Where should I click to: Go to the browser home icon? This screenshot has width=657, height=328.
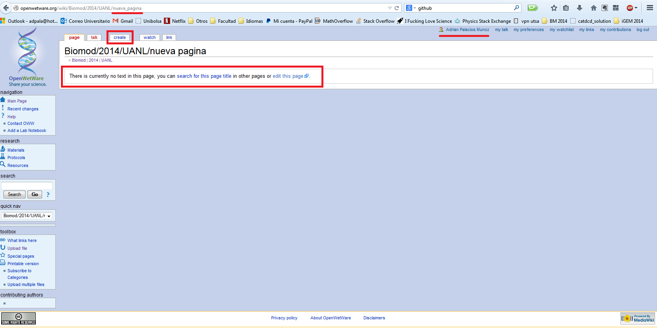[593, 8]
